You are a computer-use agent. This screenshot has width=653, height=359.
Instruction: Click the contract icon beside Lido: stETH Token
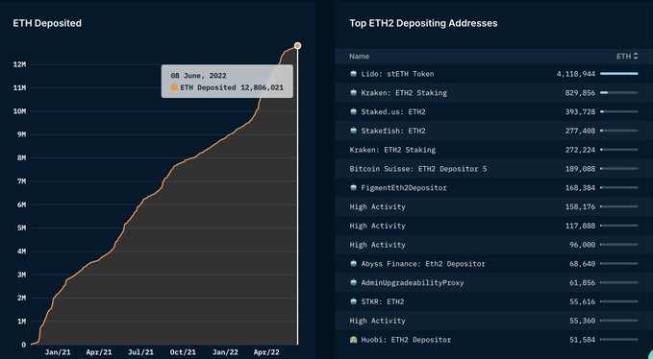pyautogui.click(x=354, y=74)
